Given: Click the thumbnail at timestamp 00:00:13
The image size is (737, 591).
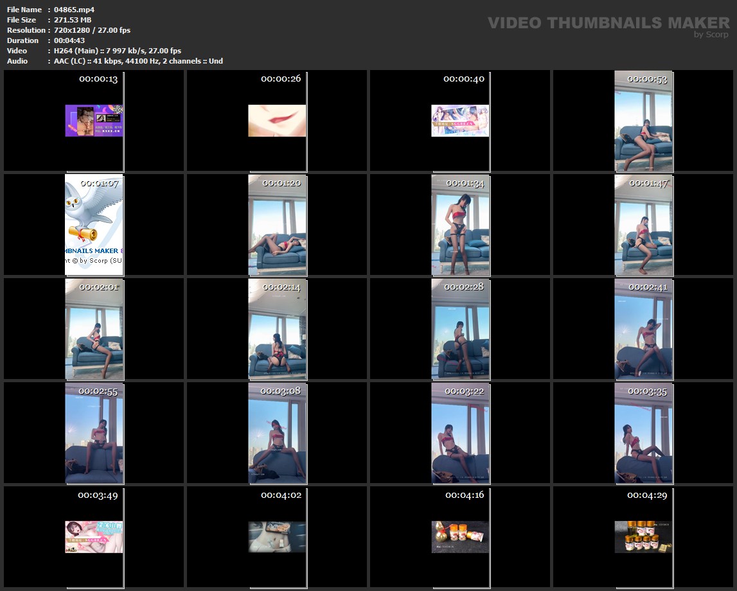Looking at the screenshot, I should click(94, 121).
